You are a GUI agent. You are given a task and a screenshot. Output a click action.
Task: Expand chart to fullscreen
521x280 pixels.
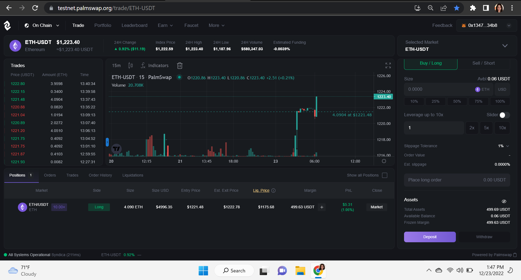tap(388, 65)
